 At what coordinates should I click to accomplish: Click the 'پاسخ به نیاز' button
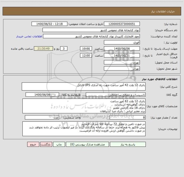coord(128,144)
